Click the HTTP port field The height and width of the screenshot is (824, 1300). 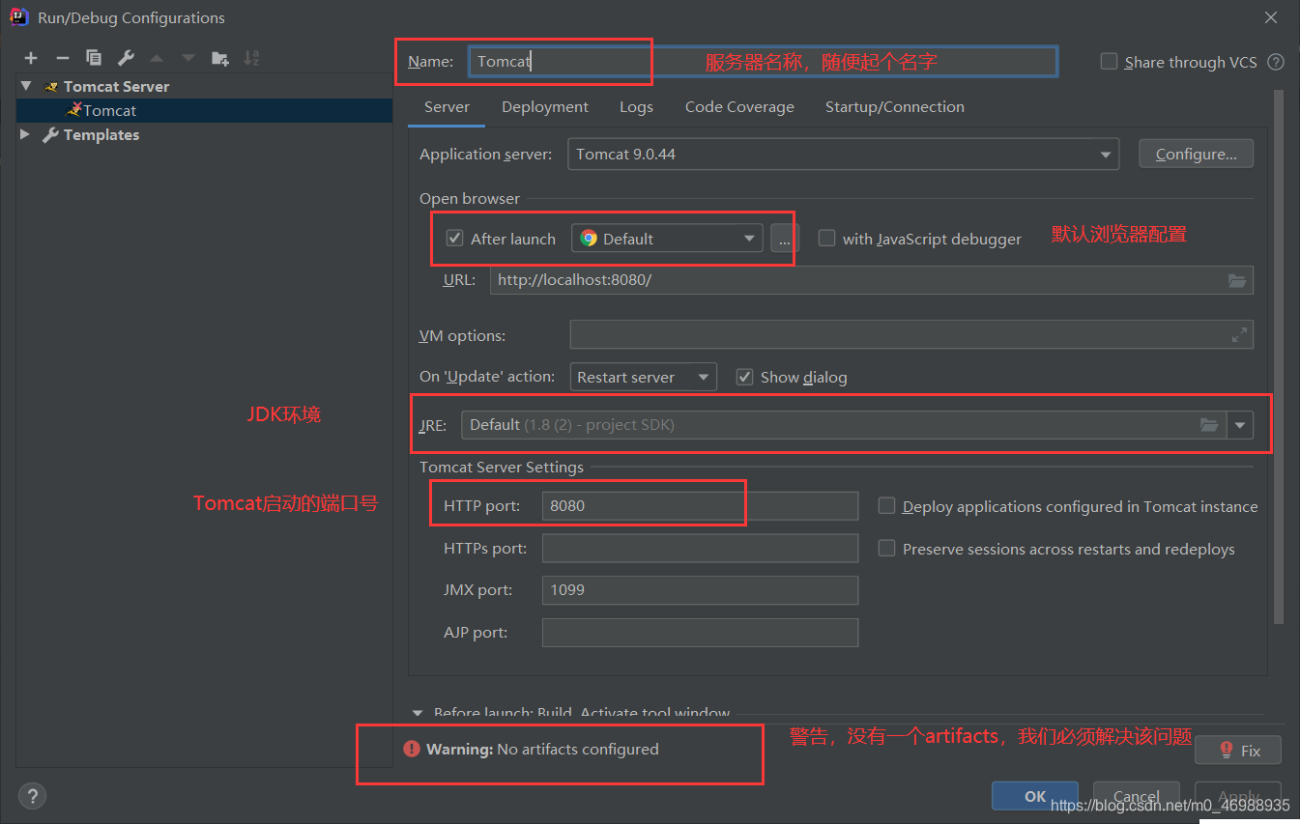pos(700,506)
